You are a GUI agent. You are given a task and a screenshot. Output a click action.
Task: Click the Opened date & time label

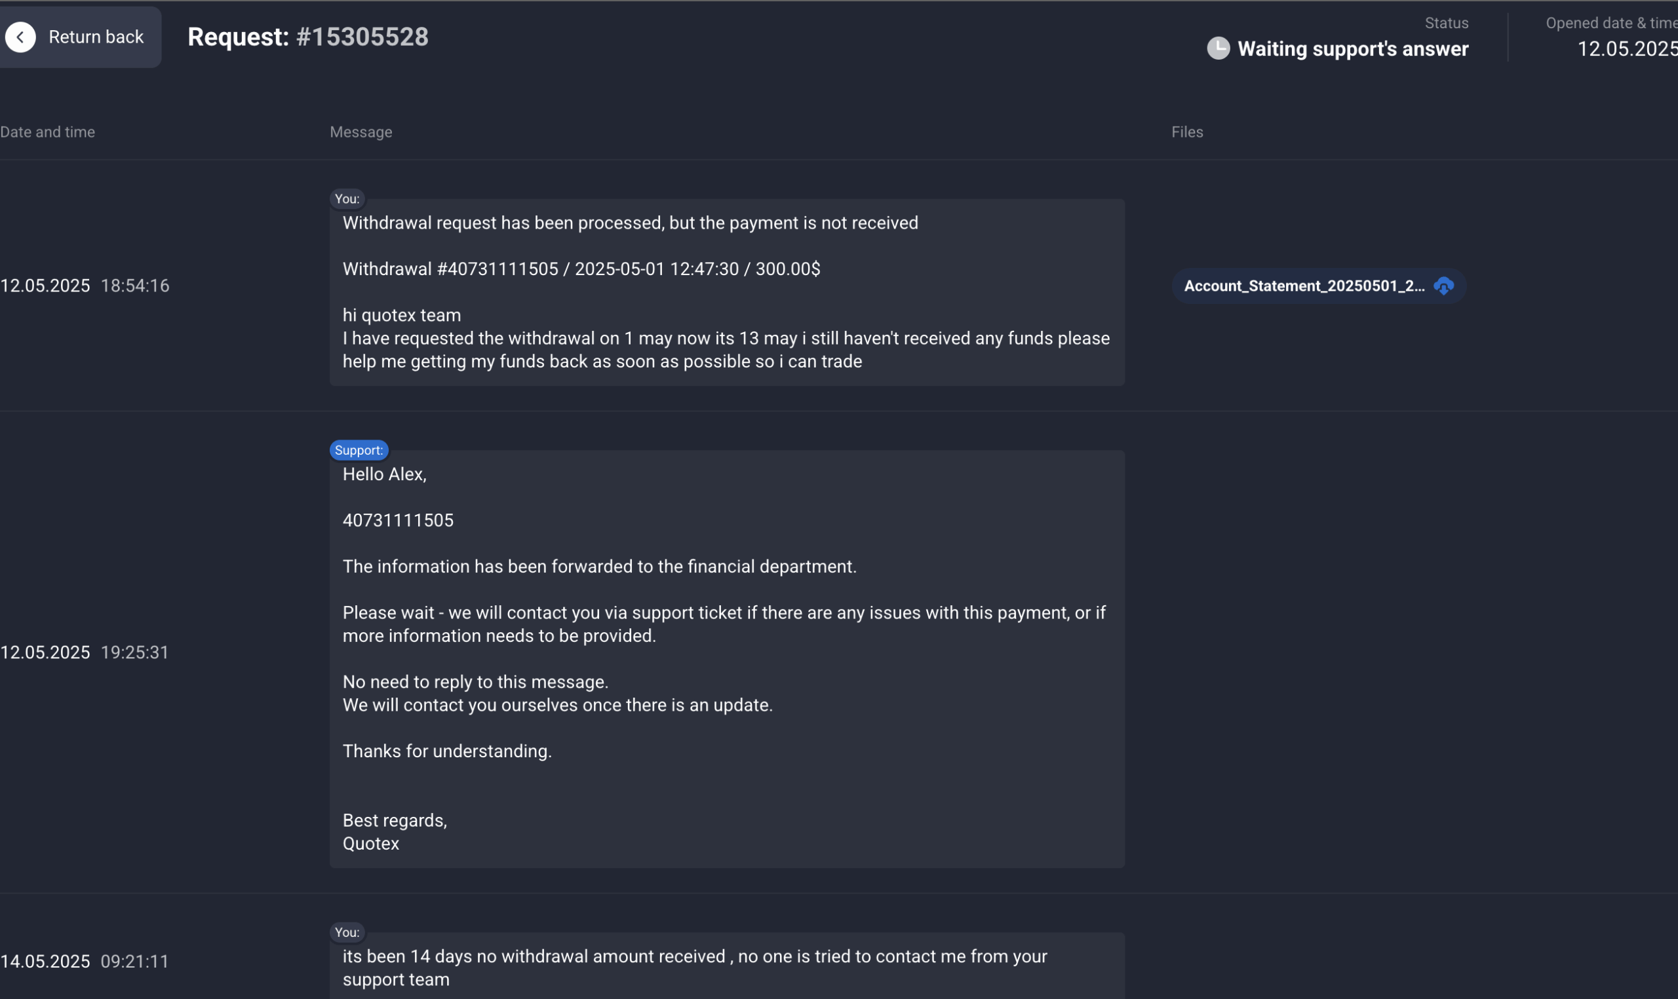pyautogui.click(x=1610, y=24)
